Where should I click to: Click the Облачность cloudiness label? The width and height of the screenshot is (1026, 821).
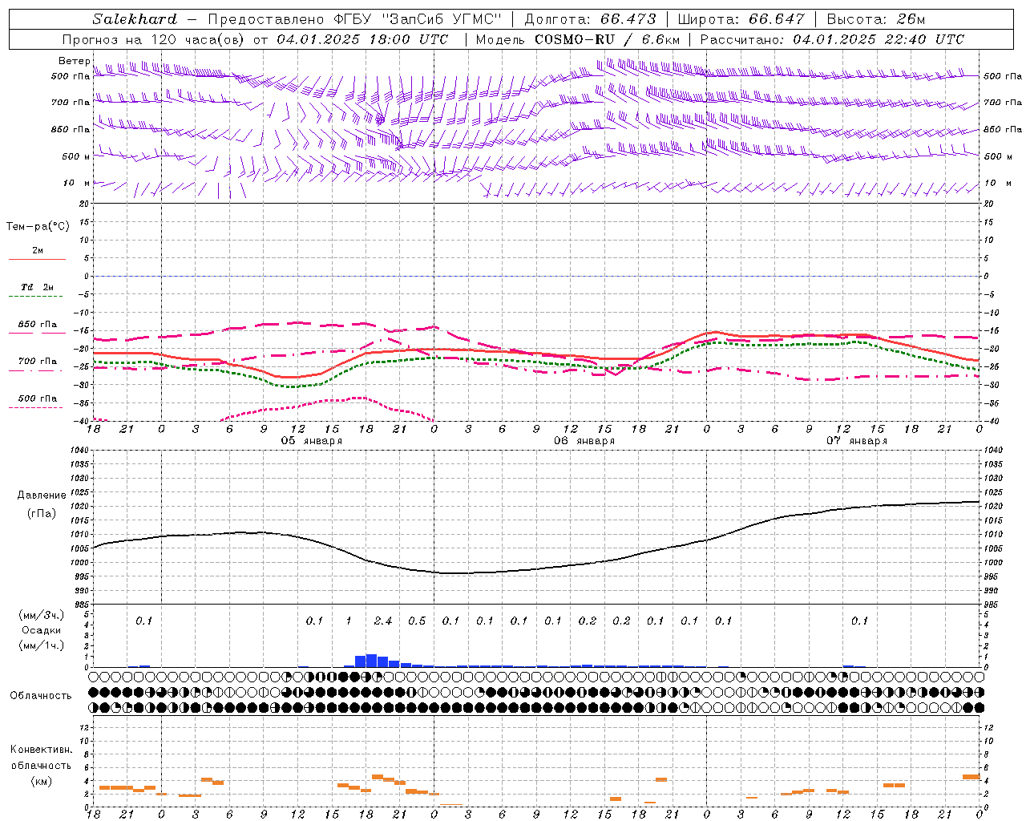(x=41, y=696)
